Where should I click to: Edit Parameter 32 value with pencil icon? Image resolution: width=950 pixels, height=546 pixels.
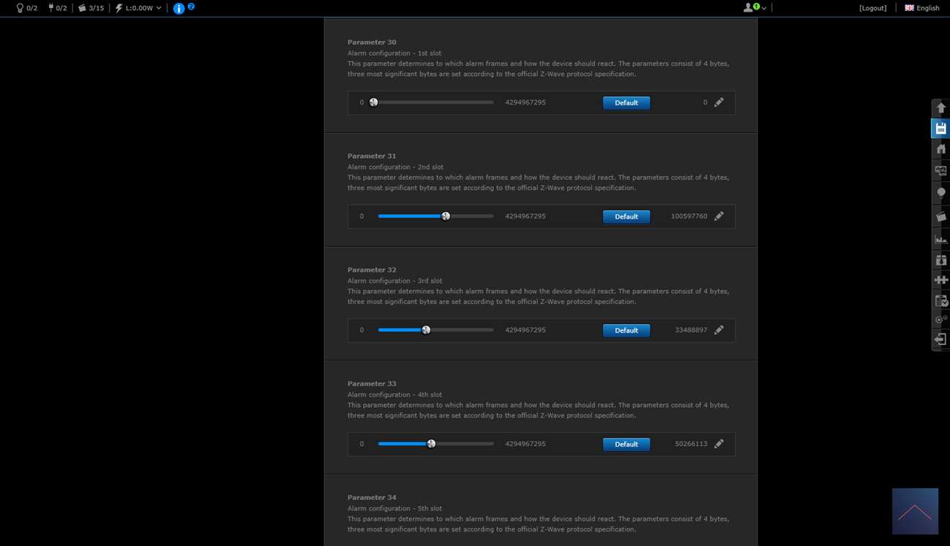click(719, 330)
